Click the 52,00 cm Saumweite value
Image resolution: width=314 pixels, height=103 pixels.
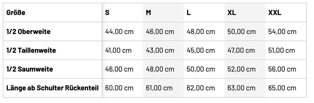(241, 69)
